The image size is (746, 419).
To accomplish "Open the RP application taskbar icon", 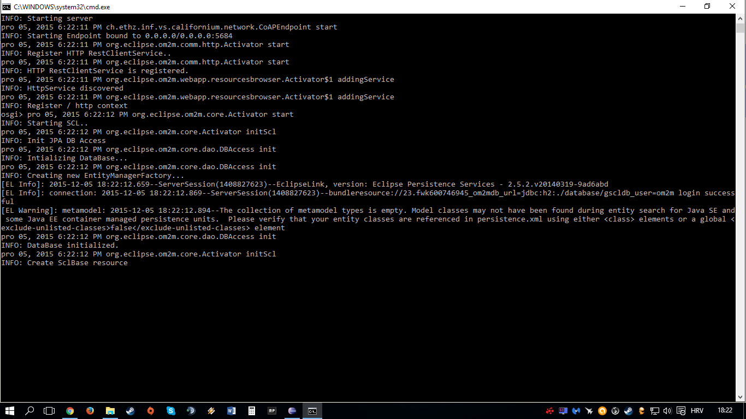I will pyautogui.click(x=271, y=411).
